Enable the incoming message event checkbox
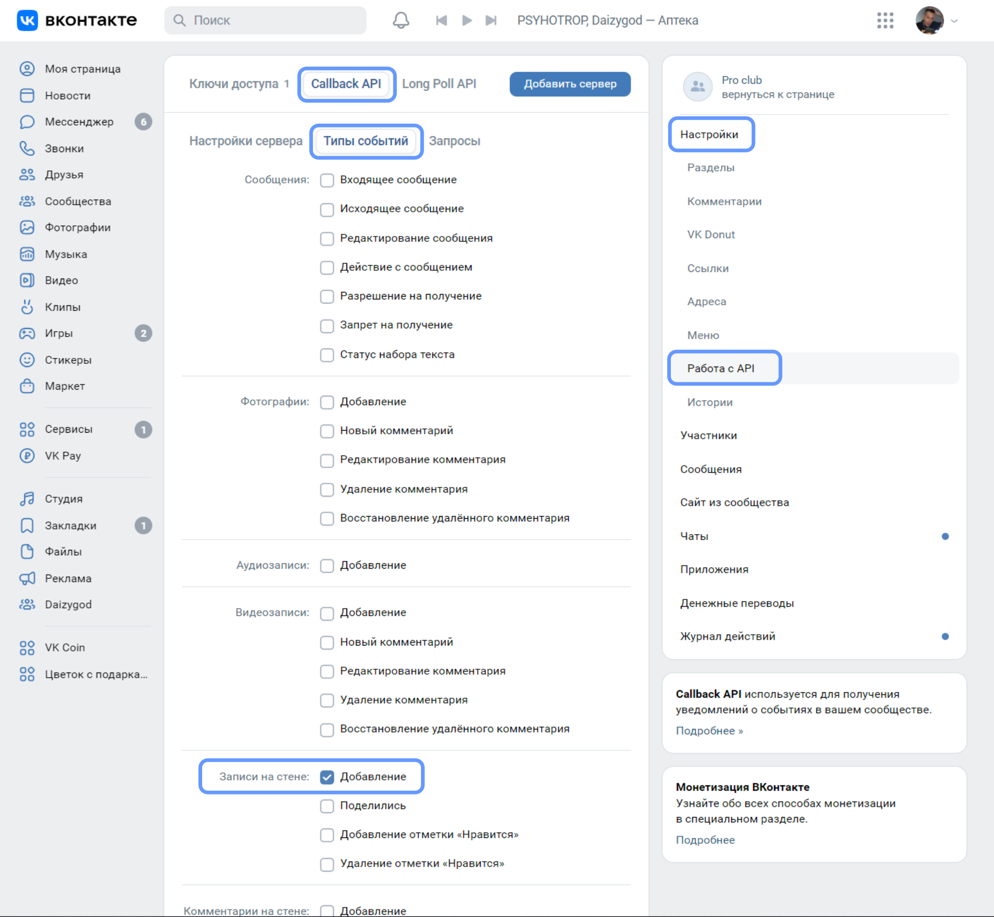Image resolution: width=994 pixels, height=917 pixels. pos(327,180)
